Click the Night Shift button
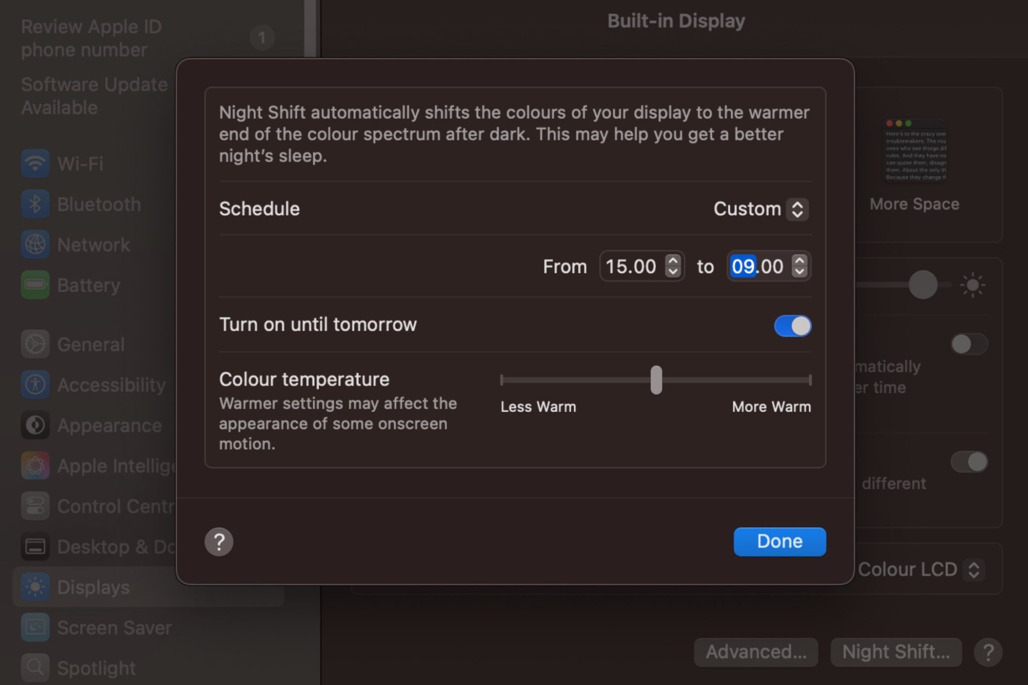 [x=896, y=652]
